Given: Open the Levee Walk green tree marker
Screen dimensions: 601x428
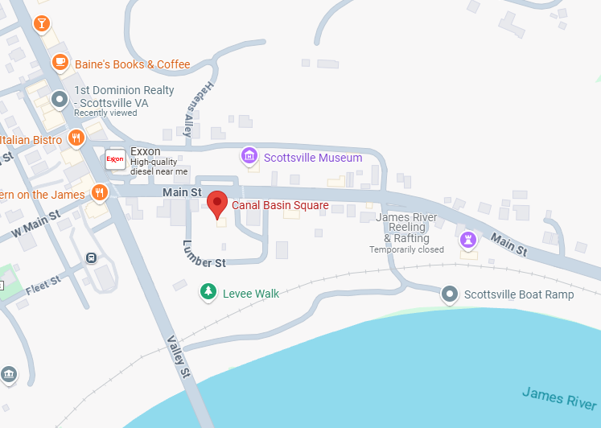Looking at the screenshot, I should click(x=208, y=292).
